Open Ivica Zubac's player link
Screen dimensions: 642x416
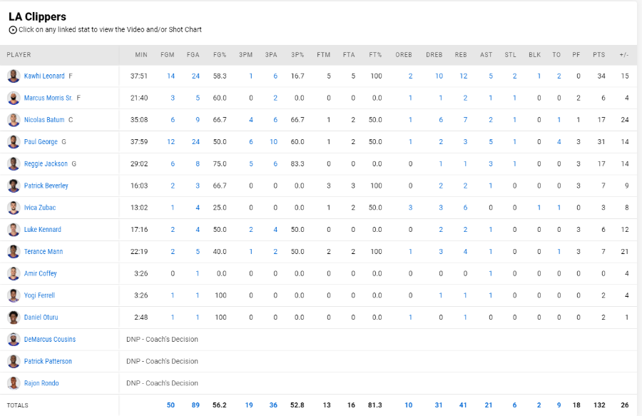coord(40,208)
